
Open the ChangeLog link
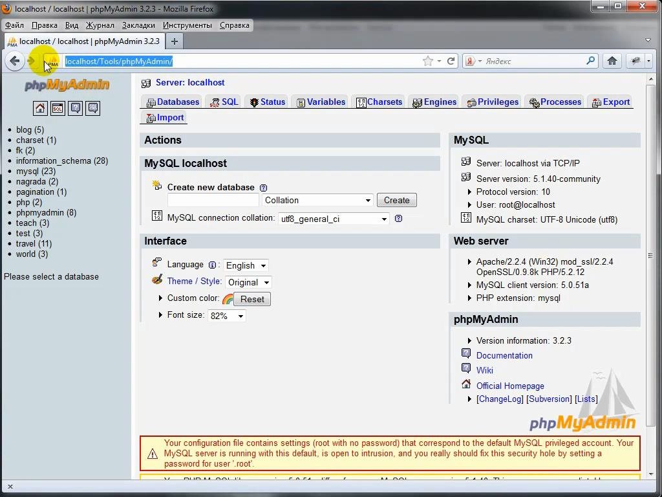[500, 399]
